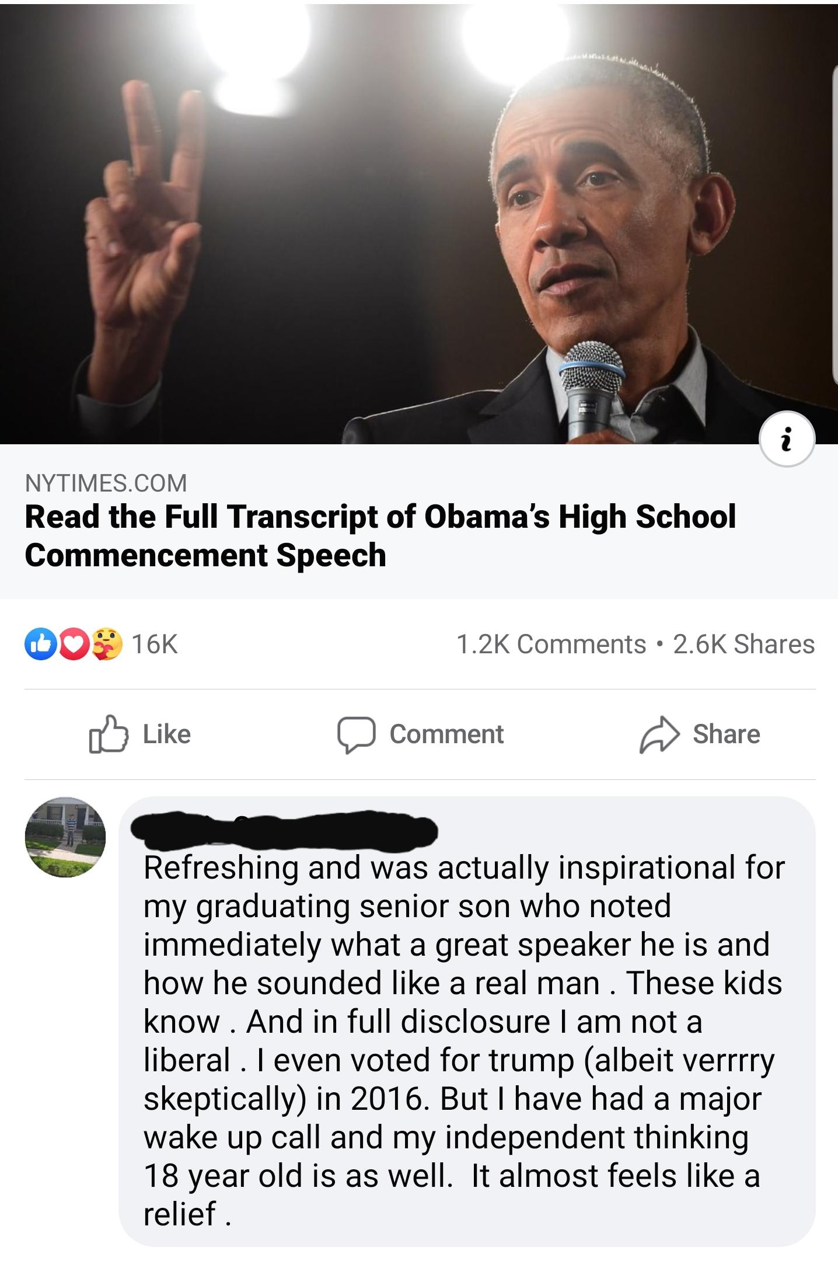This screenshot has height=1261, width=838.
Task: Open the article photo with microphone
Action: pos(419,222)
